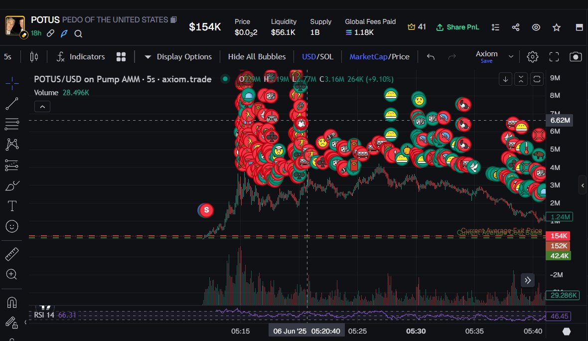
Task: Select the brush drawing tool
Action: (12, 185)
